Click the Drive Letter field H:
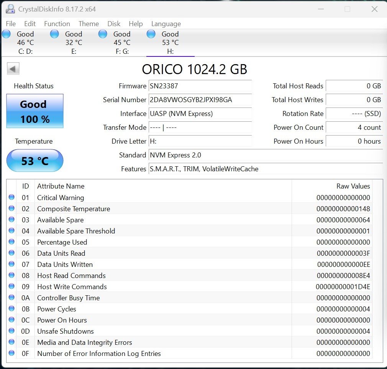The width and height of the screenshot is (387, 369). pos(200,141)
